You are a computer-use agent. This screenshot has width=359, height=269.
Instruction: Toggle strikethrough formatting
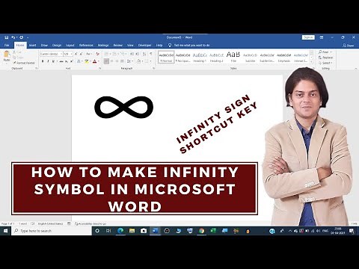[x=61, y=61]
